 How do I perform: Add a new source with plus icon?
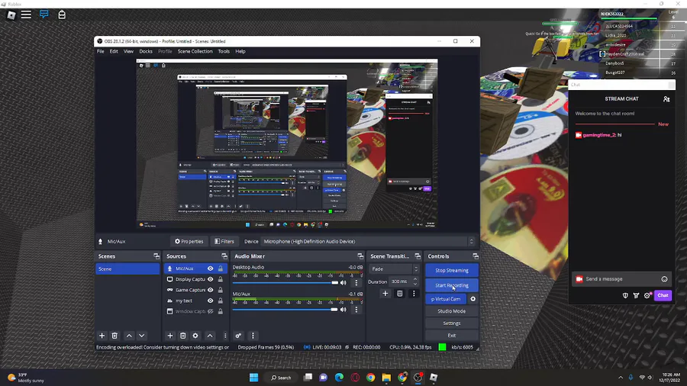click(170, 336)
